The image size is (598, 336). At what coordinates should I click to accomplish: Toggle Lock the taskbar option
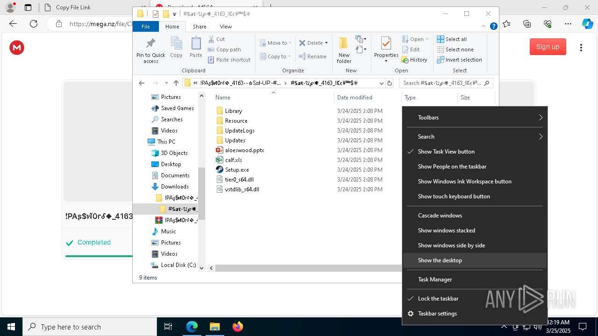(475, 299)
